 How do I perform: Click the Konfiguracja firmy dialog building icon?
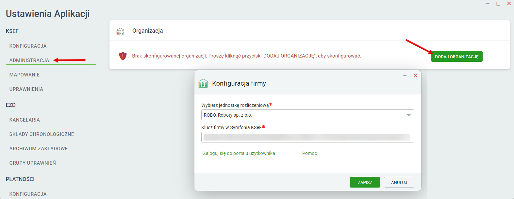(x=203, y=83)
